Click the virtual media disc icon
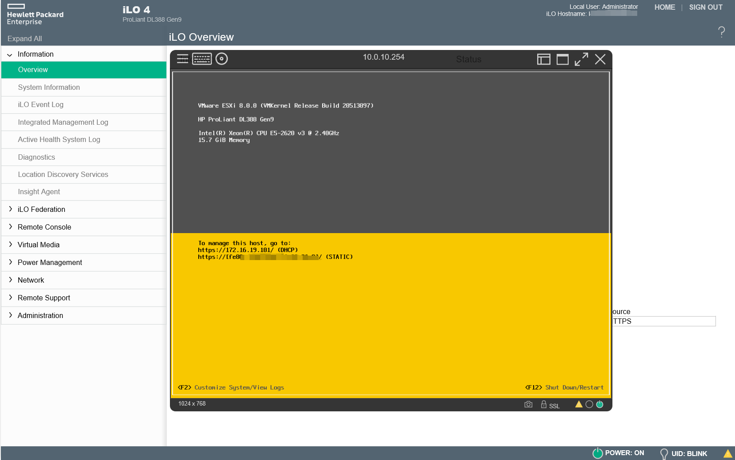The image size is (735, 460). (222, 59)
